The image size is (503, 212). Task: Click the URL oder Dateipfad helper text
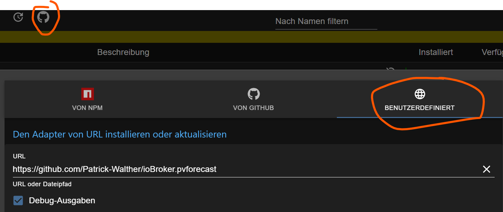click(x=42, y=184)
